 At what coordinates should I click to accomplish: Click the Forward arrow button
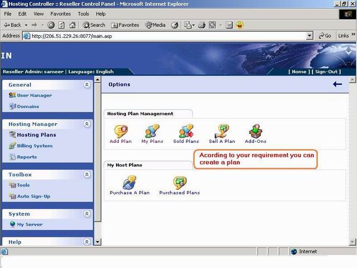[x=35, y=25]
